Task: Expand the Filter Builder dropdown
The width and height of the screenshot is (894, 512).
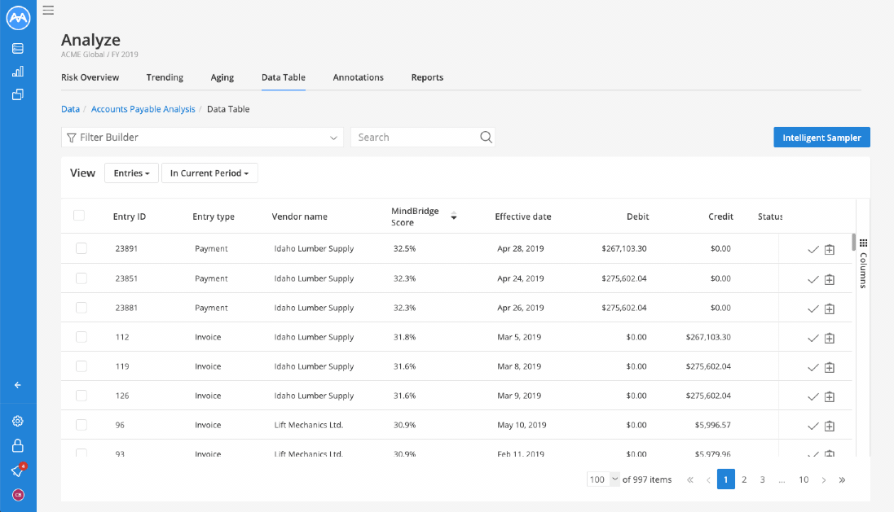Action: [202, 138]
